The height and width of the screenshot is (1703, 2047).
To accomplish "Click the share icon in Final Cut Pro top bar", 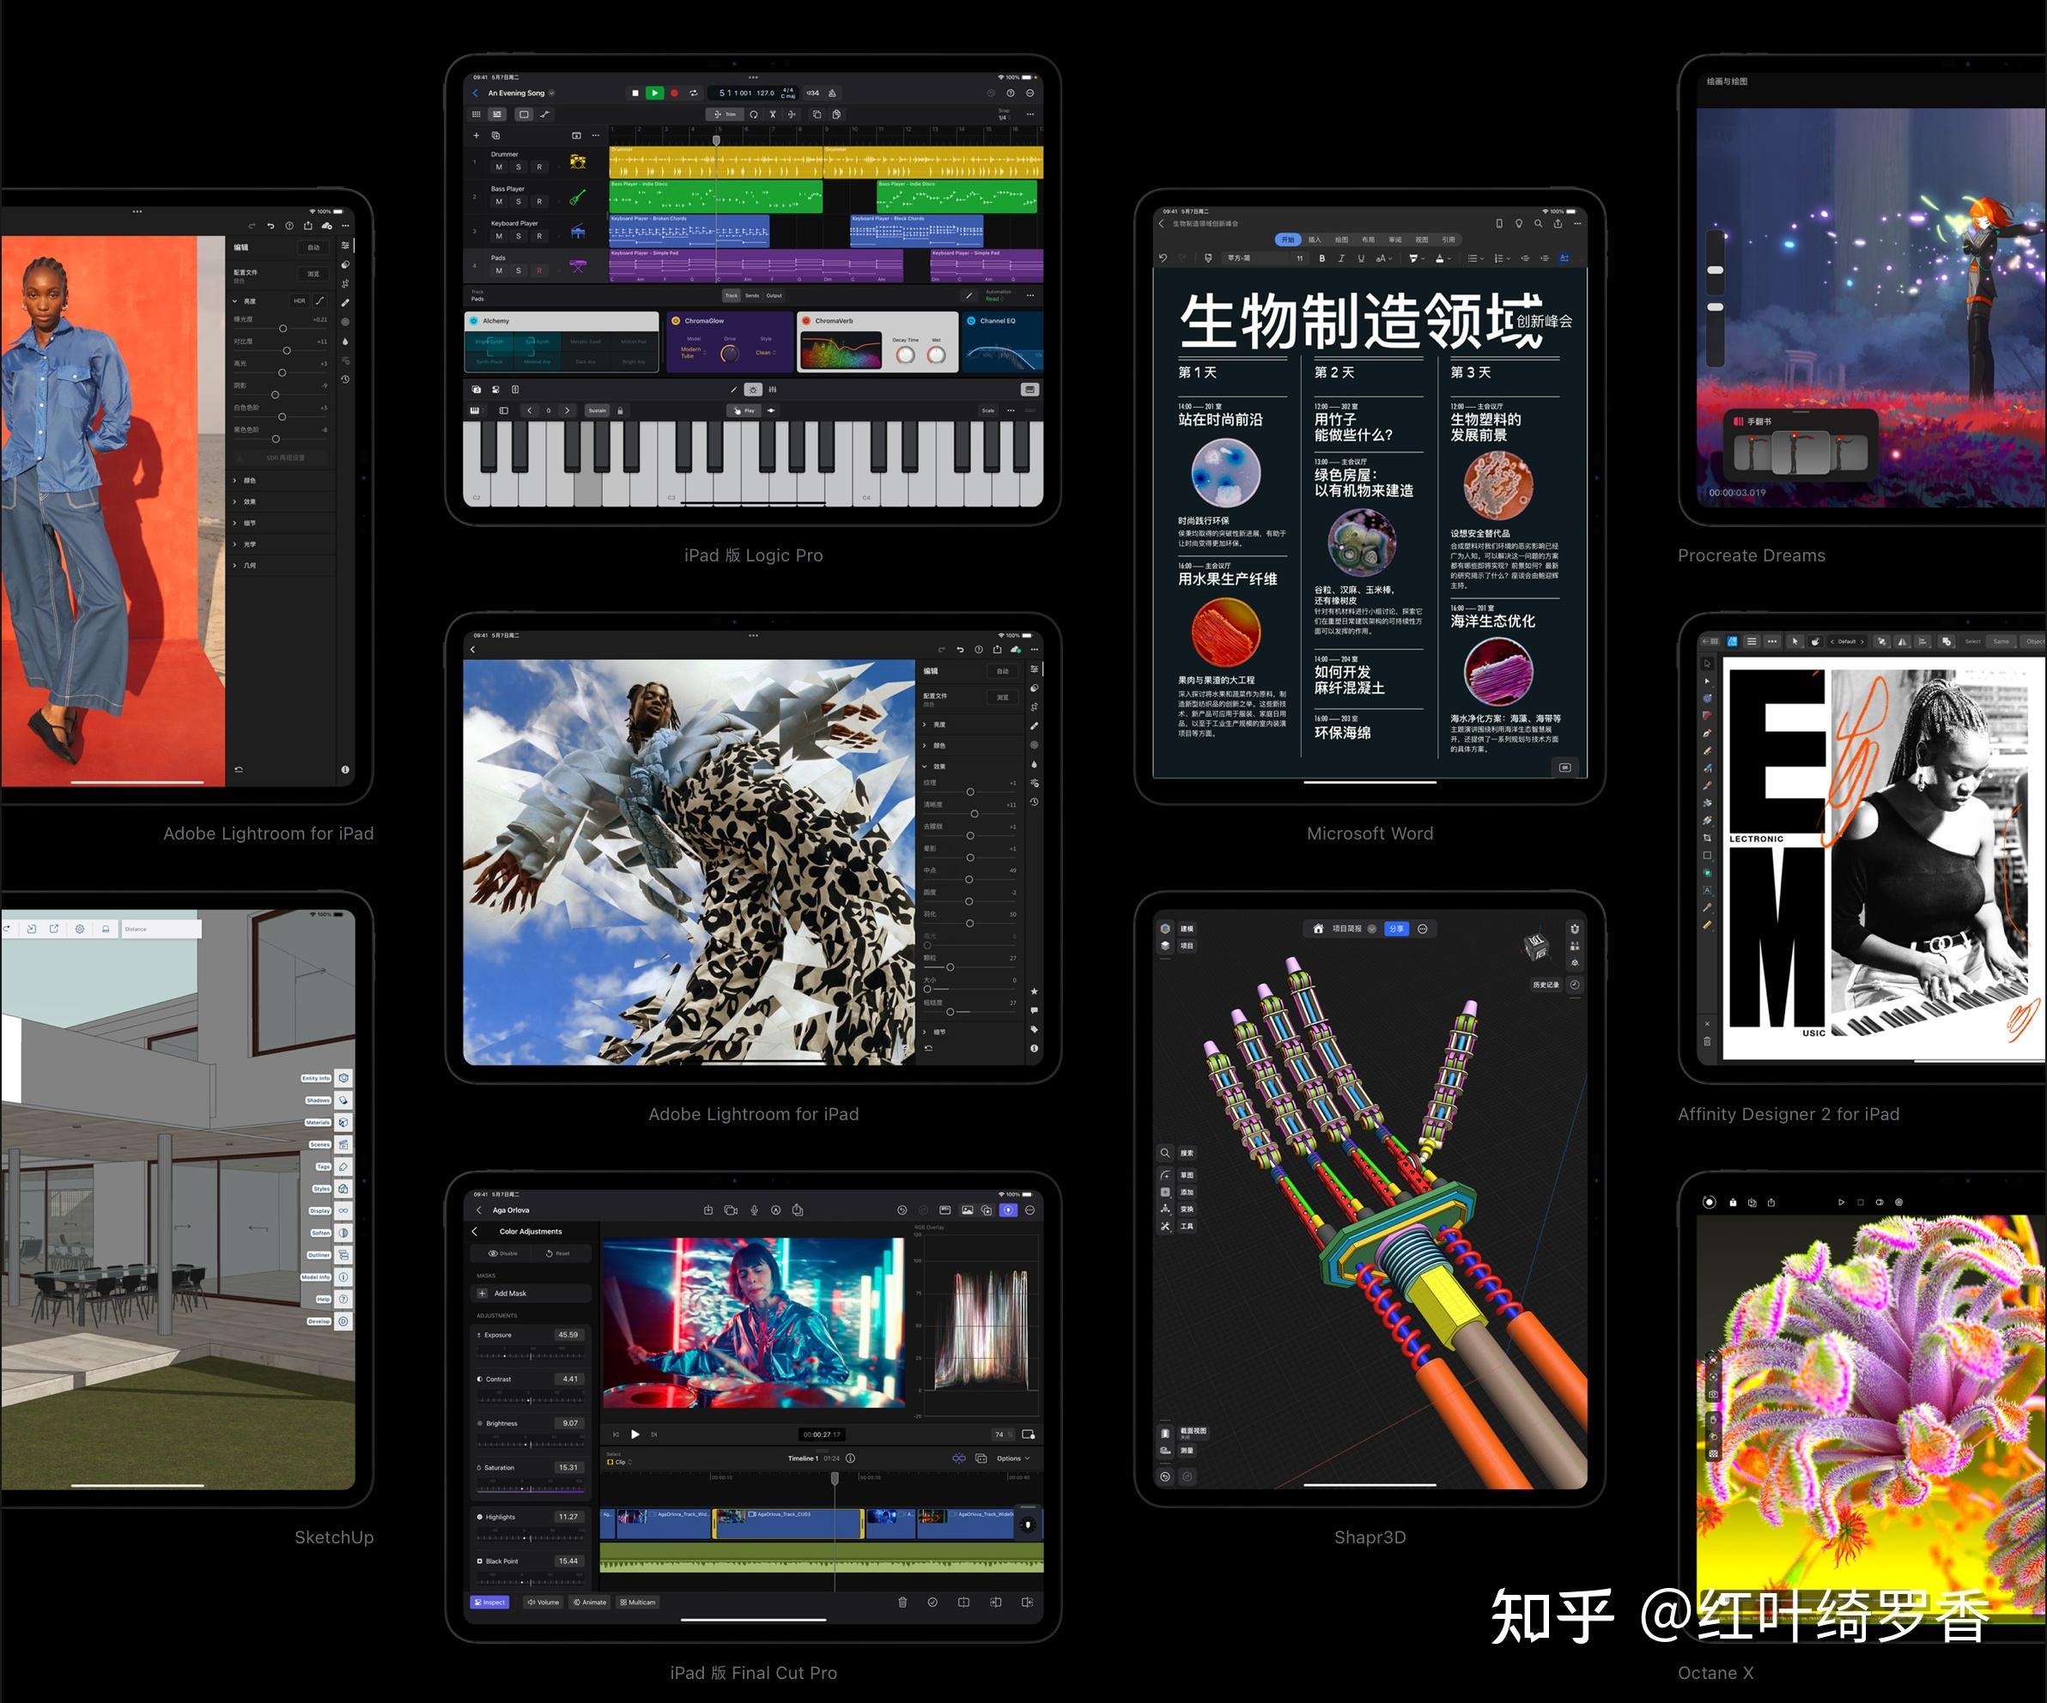I will pyautogui.click(x=799, y=1211).
